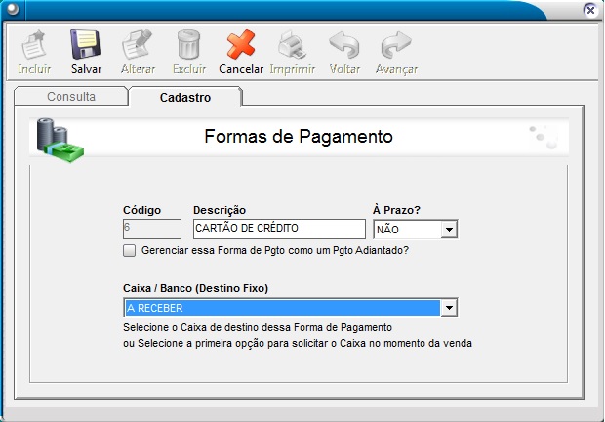Click the money icon beside Formas de Pagamento
The image size is (605, 422).
pyautogui.click(x=60, y=138)
